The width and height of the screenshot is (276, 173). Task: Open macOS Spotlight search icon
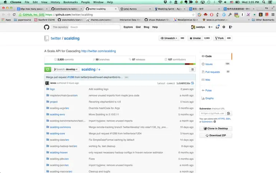pyautogui.click(x=263, y=2)
